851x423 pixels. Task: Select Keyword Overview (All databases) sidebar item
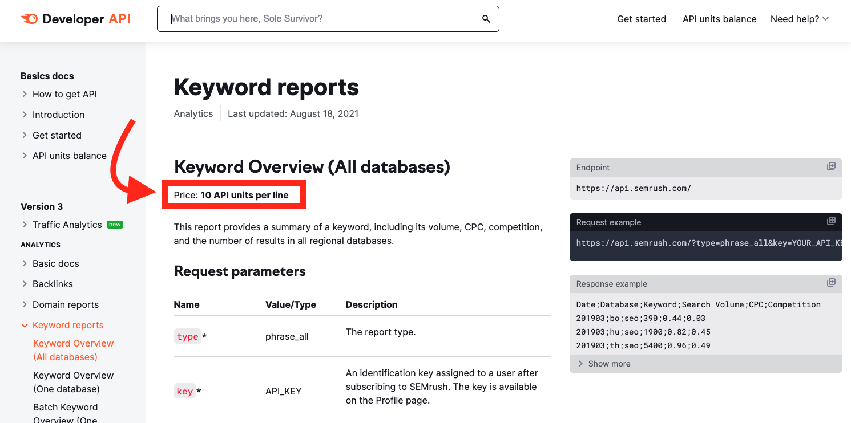73,350
